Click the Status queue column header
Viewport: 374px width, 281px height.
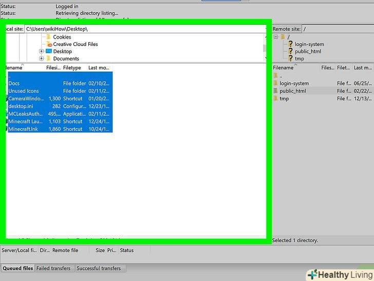tap(127, 251)
